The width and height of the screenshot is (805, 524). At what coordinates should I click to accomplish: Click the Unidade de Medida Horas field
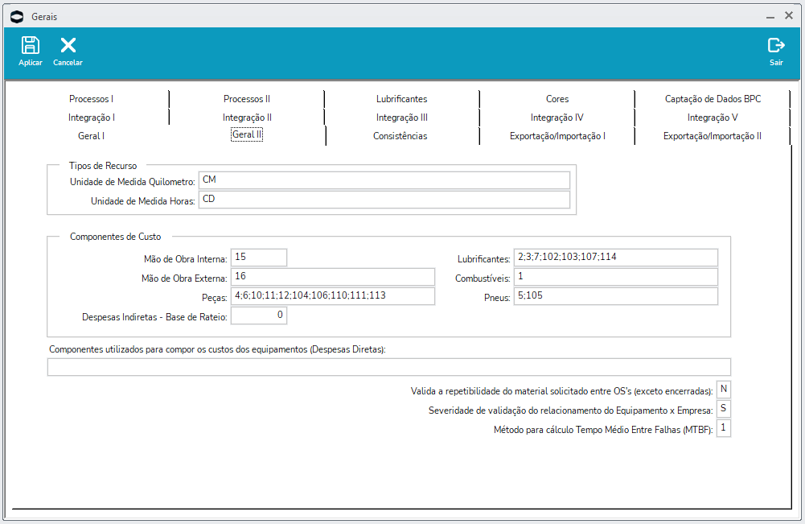pyautogui.click(x=384, y=200)
